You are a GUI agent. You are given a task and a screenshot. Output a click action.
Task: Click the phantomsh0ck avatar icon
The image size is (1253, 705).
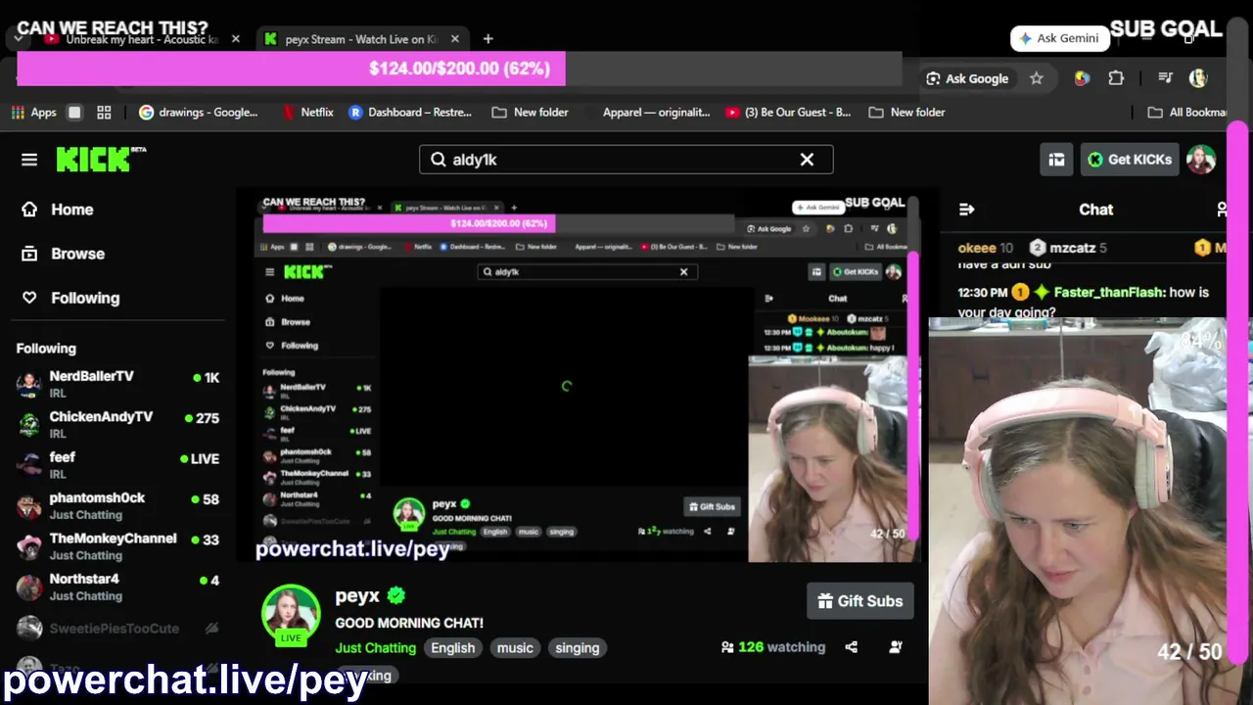(29, 505)
